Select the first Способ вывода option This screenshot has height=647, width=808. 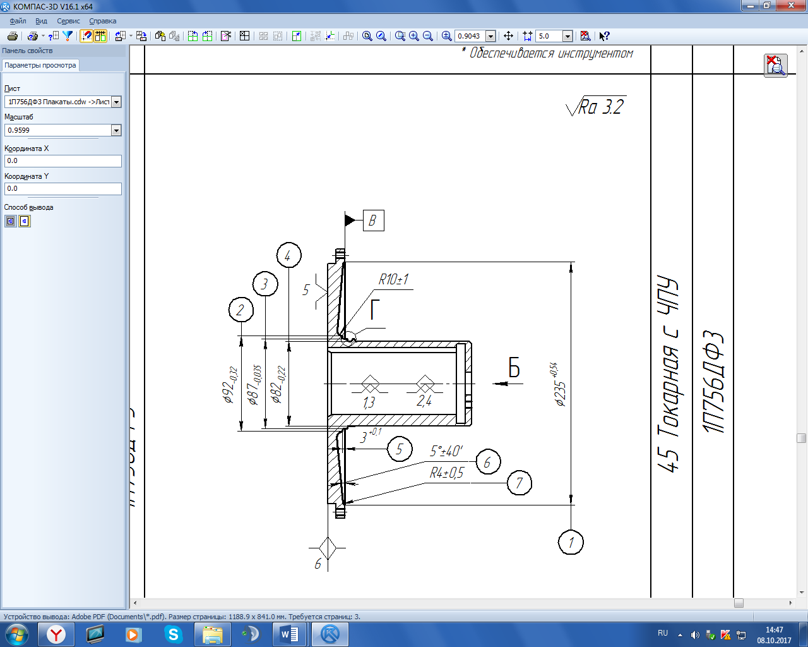11,221
